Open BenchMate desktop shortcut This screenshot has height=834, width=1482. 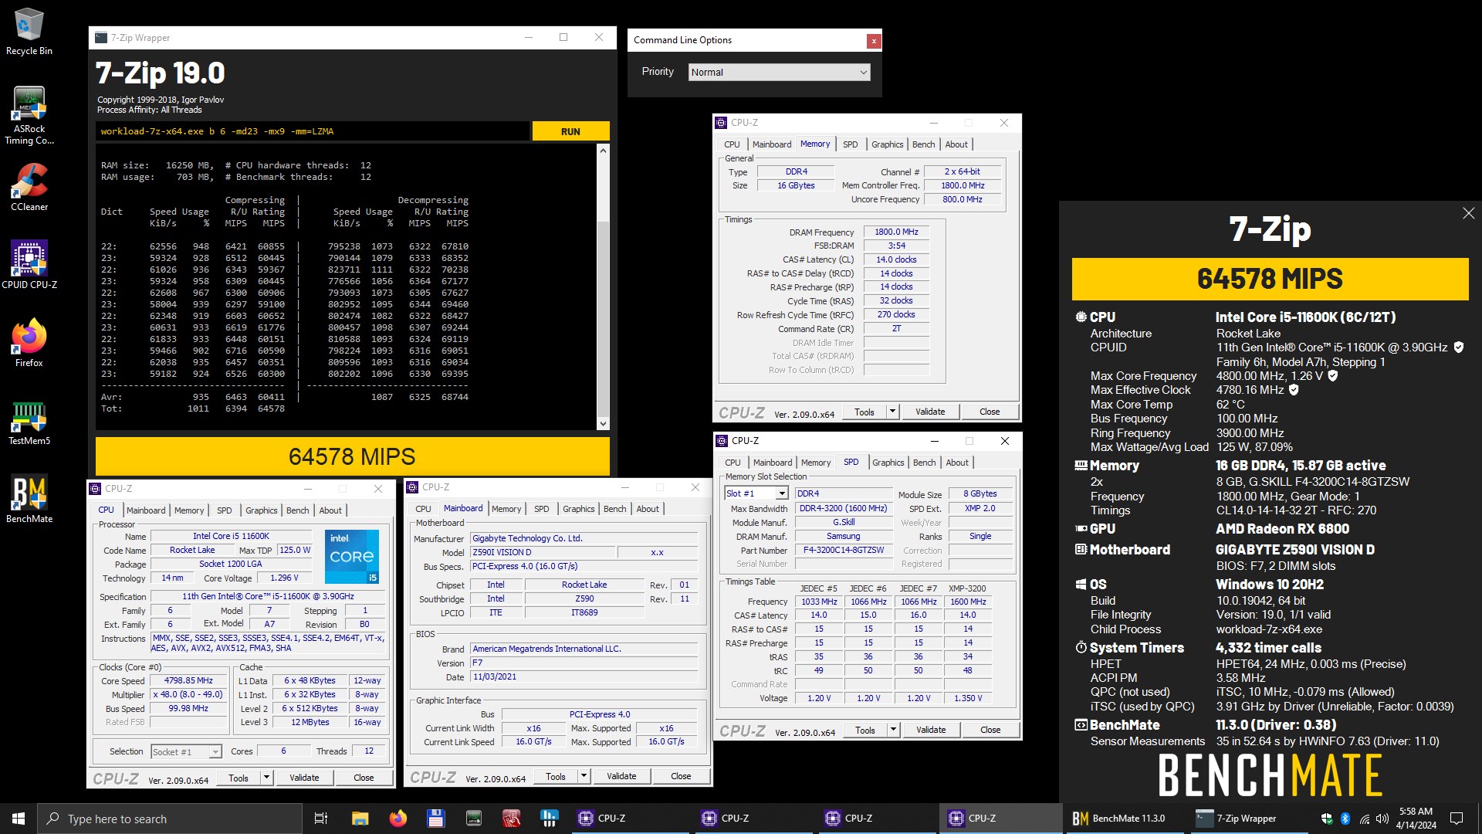(x=29, y=500)
